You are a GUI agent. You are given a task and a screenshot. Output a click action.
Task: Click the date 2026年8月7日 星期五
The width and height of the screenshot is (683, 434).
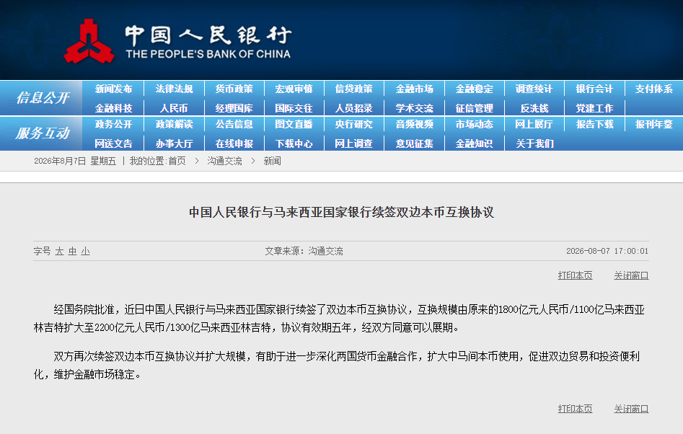coord(75,161)
